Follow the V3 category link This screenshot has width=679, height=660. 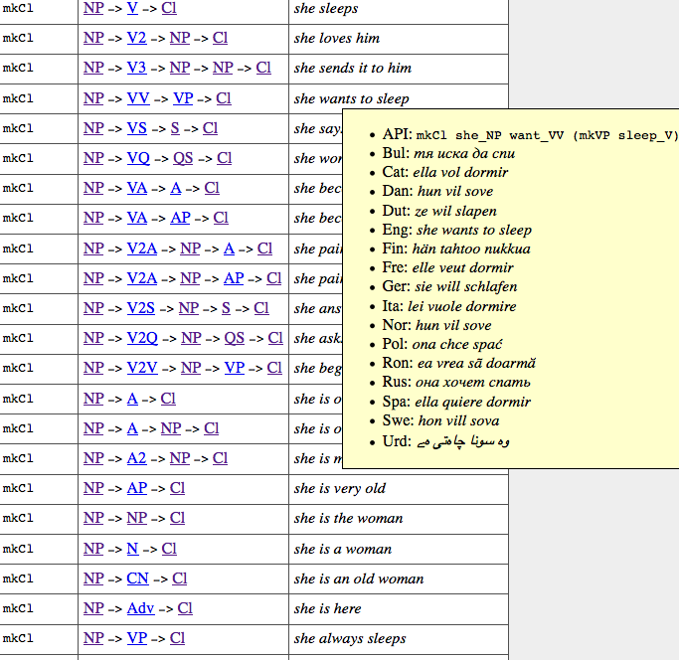pyautogui.click(x=136, y=68)
